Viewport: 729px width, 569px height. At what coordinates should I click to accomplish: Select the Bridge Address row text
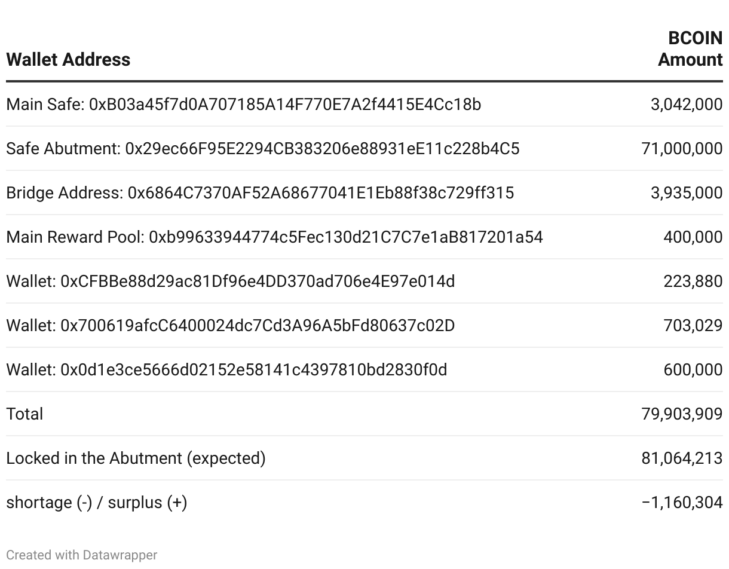pos(260,193)
